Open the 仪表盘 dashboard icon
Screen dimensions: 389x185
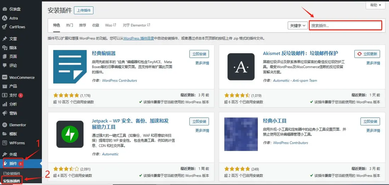click(x=5, y=9)
